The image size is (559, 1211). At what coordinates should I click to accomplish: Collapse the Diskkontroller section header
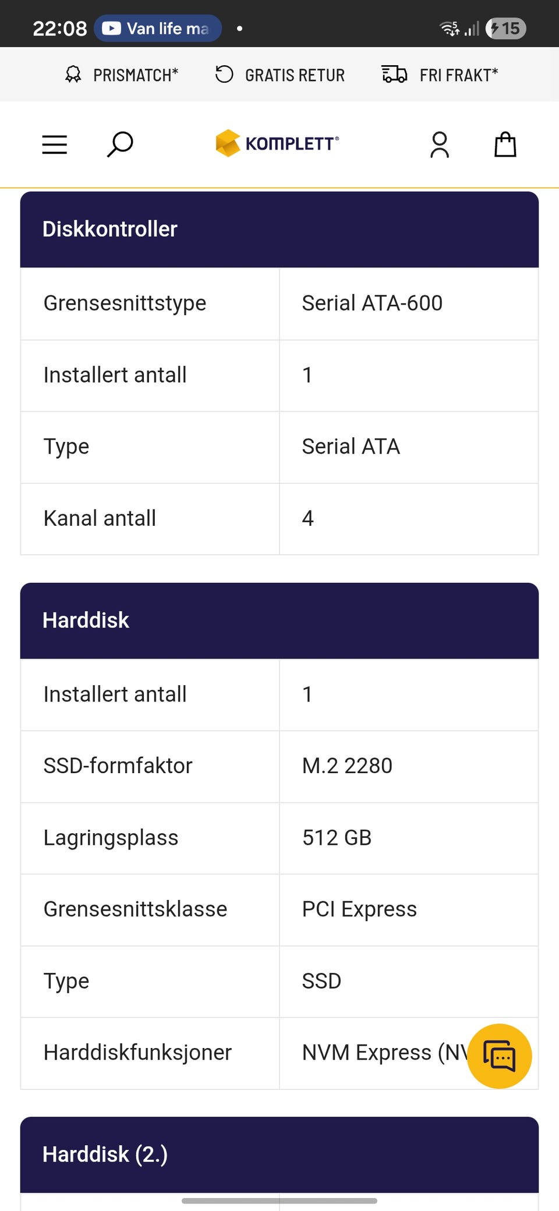tap(279, 229)
